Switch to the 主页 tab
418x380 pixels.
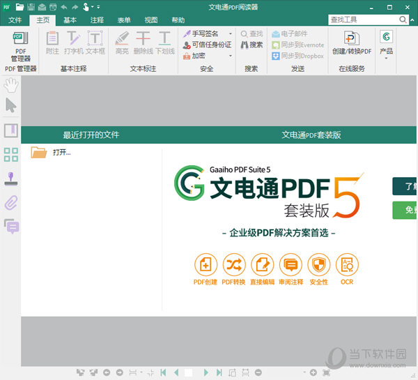tap(42, 20)
